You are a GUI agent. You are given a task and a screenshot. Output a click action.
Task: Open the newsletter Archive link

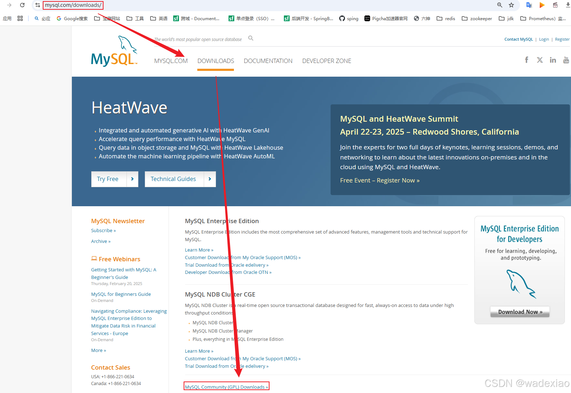tap(101, 241)
